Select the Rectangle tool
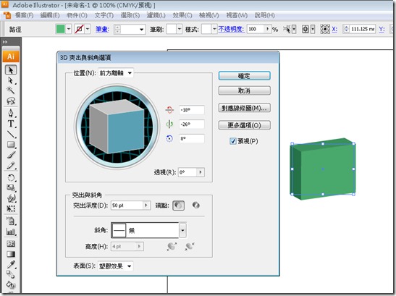 [11, 145]
